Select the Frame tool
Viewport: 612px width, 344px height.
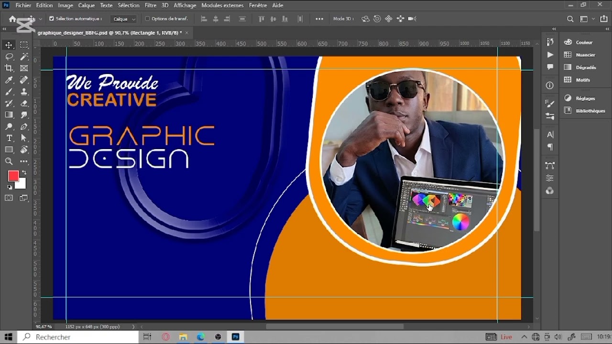click(24, 68)
